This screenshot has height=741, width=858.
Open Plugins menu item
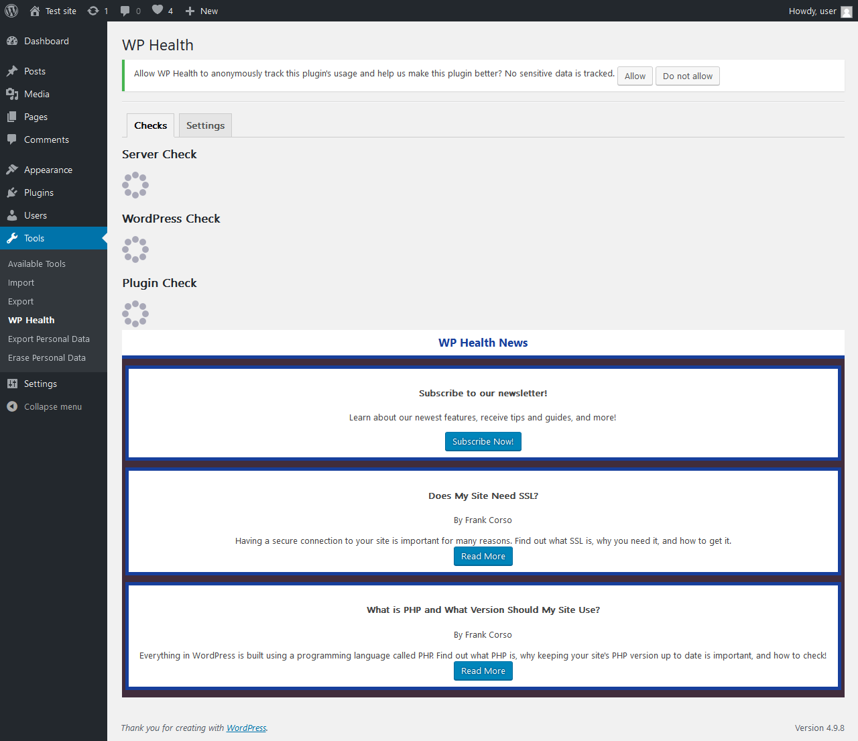54,192
